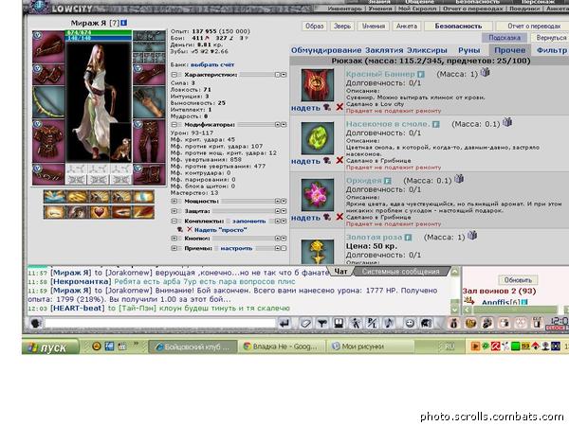
Task: Open info icon beside Мираж Я name
Action: pos(123,23)
